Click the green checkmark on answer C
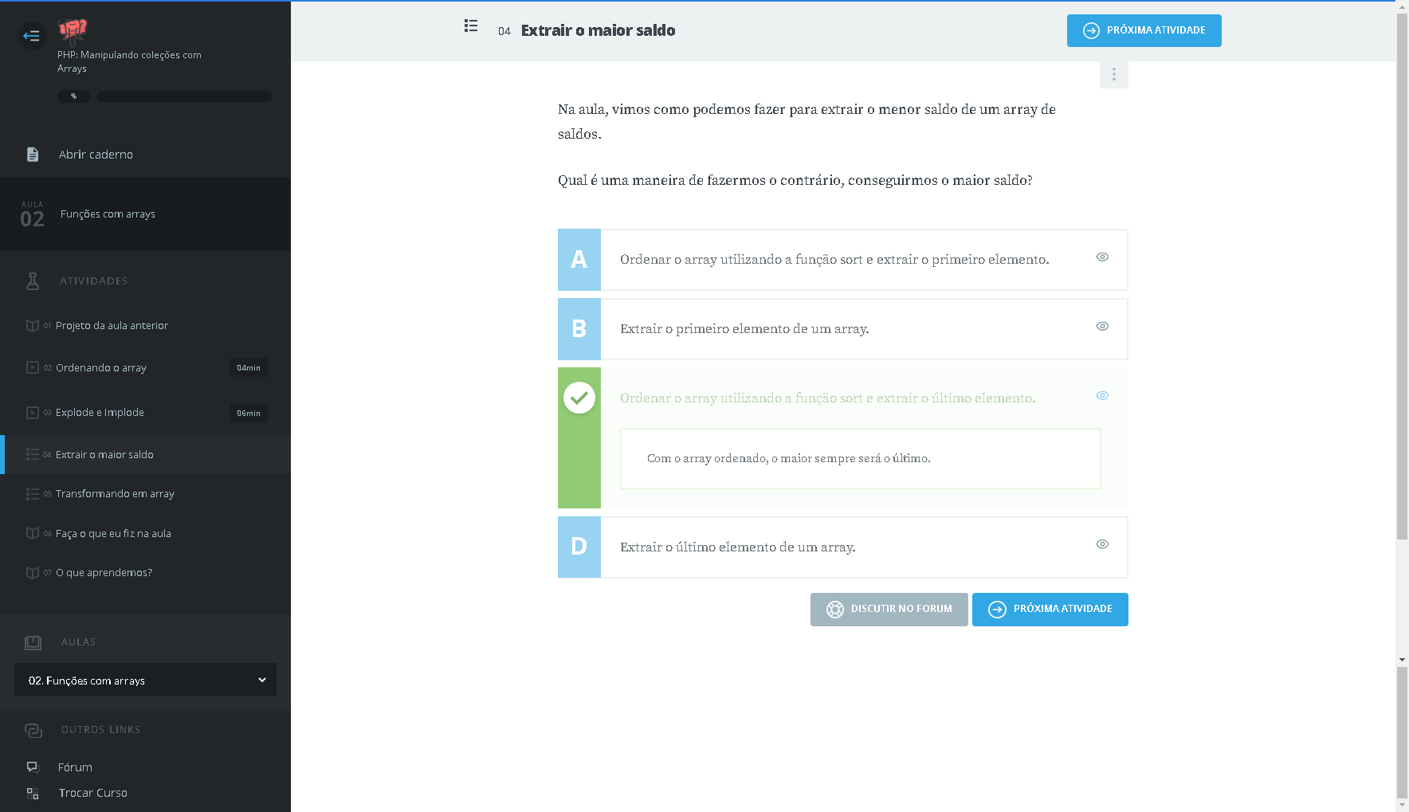 (x=579, y=398)
